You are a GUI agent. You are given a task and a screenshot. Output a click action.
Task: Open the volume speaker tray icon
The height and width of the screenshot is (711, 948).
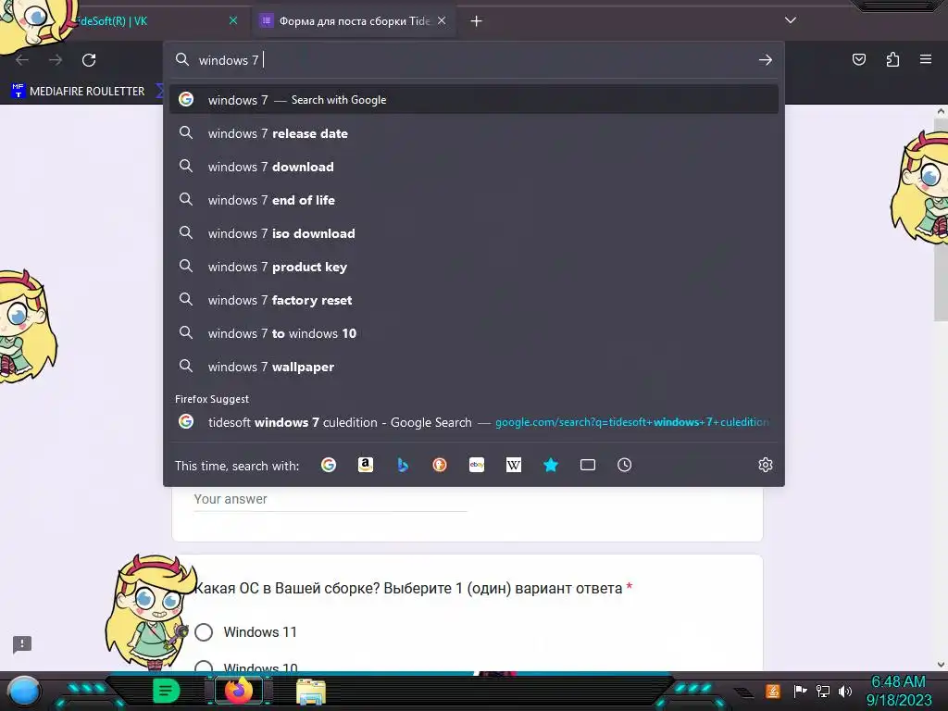click(845, 691)
